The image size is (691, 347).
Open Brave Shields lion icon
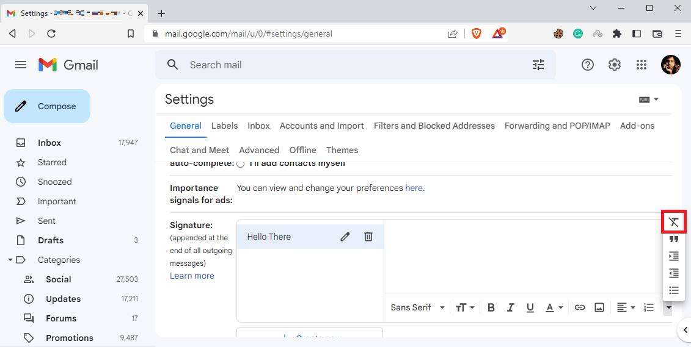(x=477, y=34)
